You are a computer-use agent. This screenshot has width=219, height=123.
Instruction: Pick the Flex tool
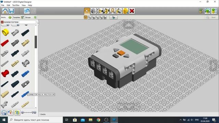click(113, 11)
